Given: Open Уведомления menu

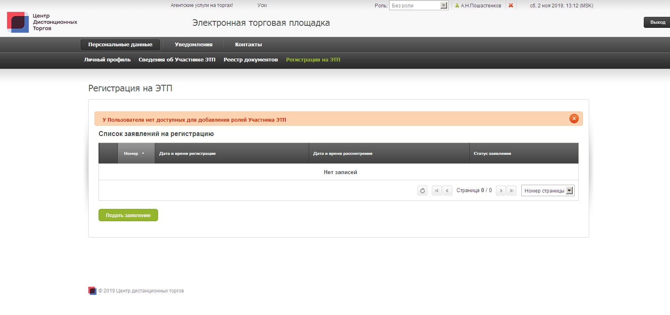Looking at the screenshot, I should coord(193,45).
